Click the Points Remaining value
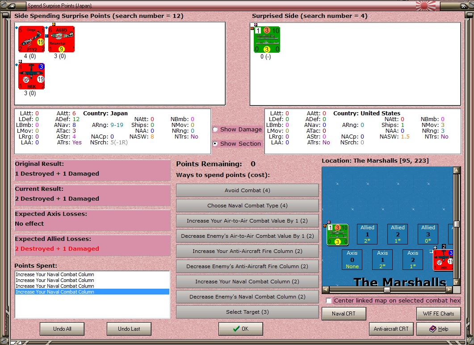 point(253,164)
